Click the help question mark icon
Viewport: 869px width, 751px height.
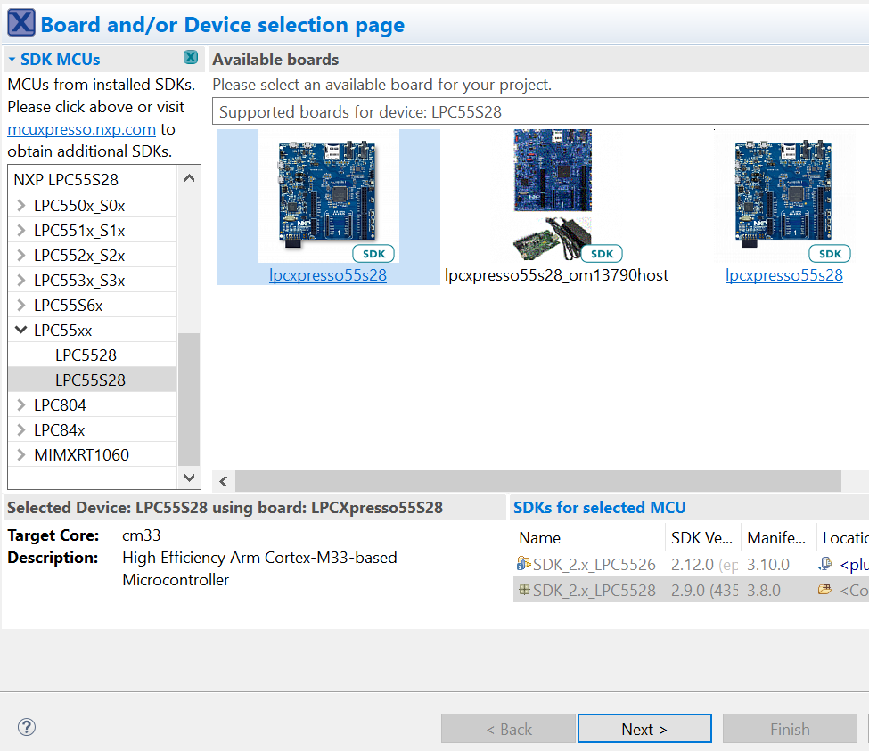[26, 727]
